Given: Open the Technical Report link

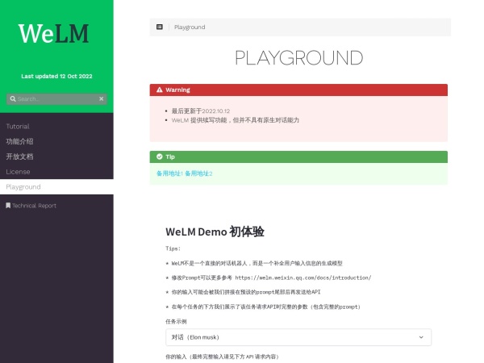Looking at the screenshot, I should (x=34, y=206).
